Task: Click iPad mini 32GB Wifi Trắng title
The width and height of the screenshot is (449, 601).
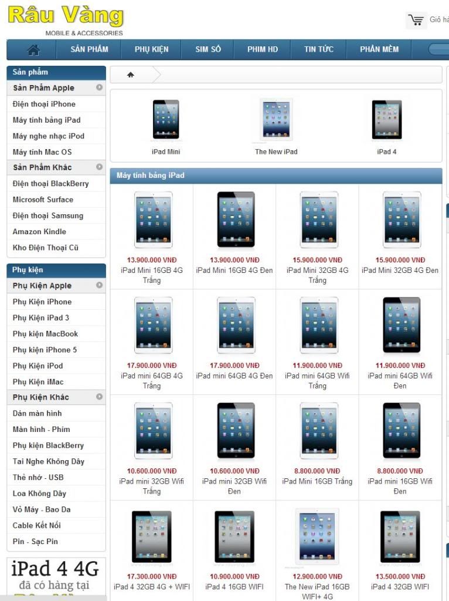Action: pyautogui.click(x=152, y=486)
